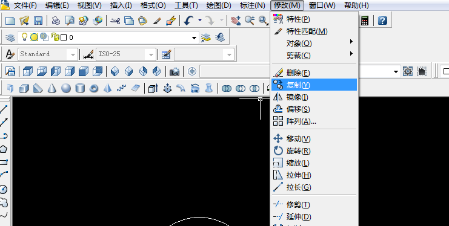Choose 复制(Y) from Modify menu

314,85
